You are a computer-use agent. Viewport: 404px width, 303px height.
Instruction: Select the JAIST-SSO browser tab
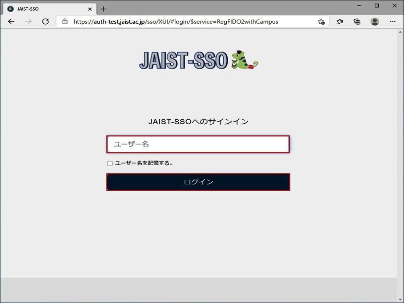(x=50, y=9)
